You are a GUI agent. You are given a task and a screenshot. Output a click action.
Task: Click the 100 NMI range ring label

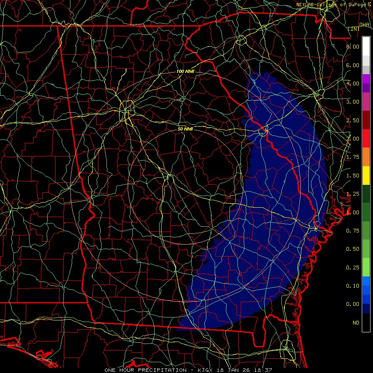(x=185, y=71)
